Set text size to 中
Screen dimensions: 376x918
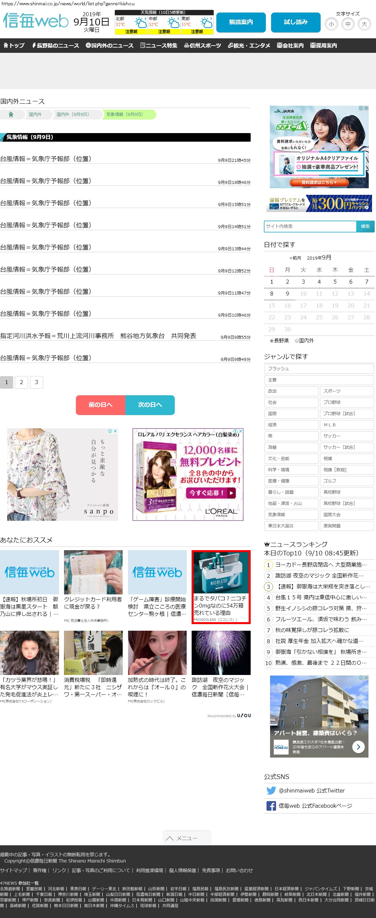(348, 24)
